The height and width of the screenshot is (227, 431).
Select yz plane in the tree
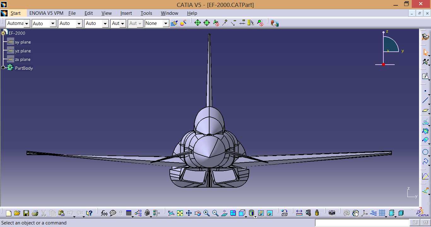23,51
